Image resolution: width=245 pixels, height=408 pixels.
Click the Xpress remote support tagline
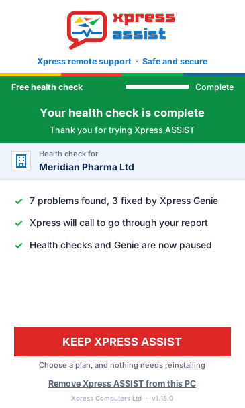(84, 62)
